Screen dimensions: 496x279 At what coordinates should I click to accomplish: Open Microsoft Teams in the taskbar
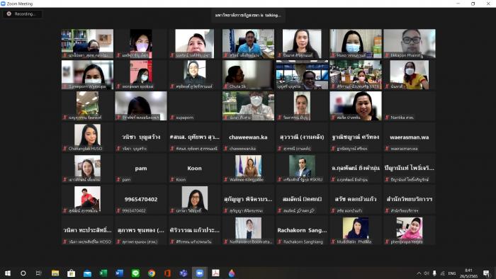[x=183, y=273]
